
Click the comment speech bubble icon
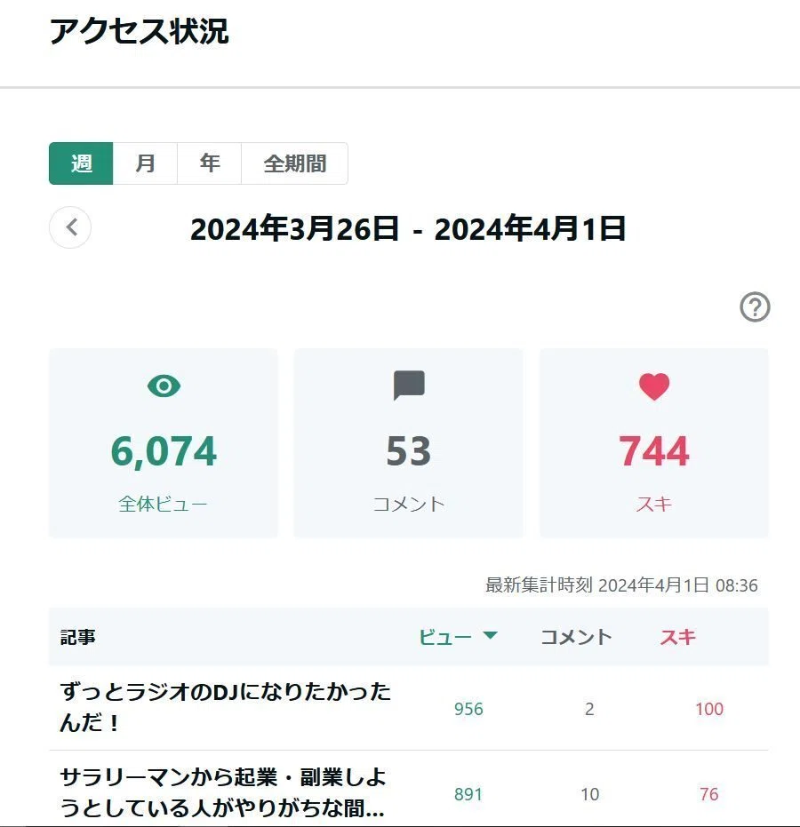point(409,386)
